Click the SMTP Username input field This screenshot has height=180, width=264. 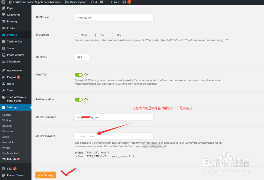coord(114,117)
